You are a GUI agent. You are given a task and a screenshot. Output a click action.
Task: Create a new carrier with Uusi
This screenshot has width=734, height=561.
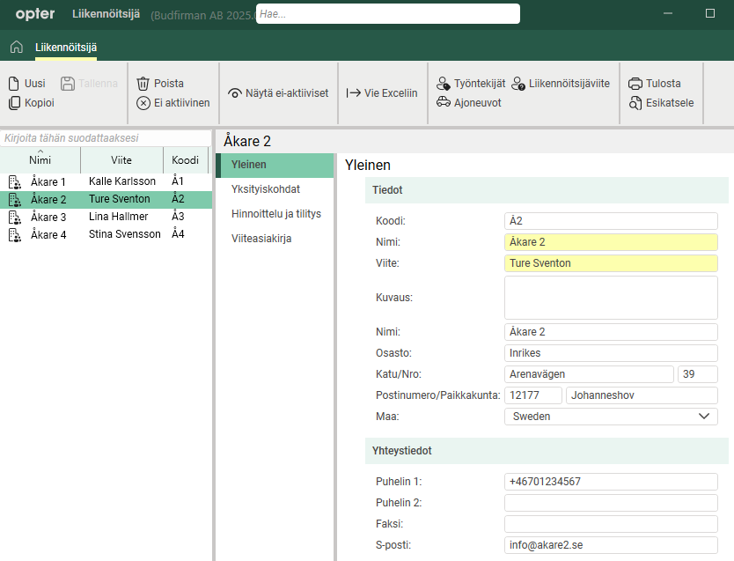tap(26, 84)
